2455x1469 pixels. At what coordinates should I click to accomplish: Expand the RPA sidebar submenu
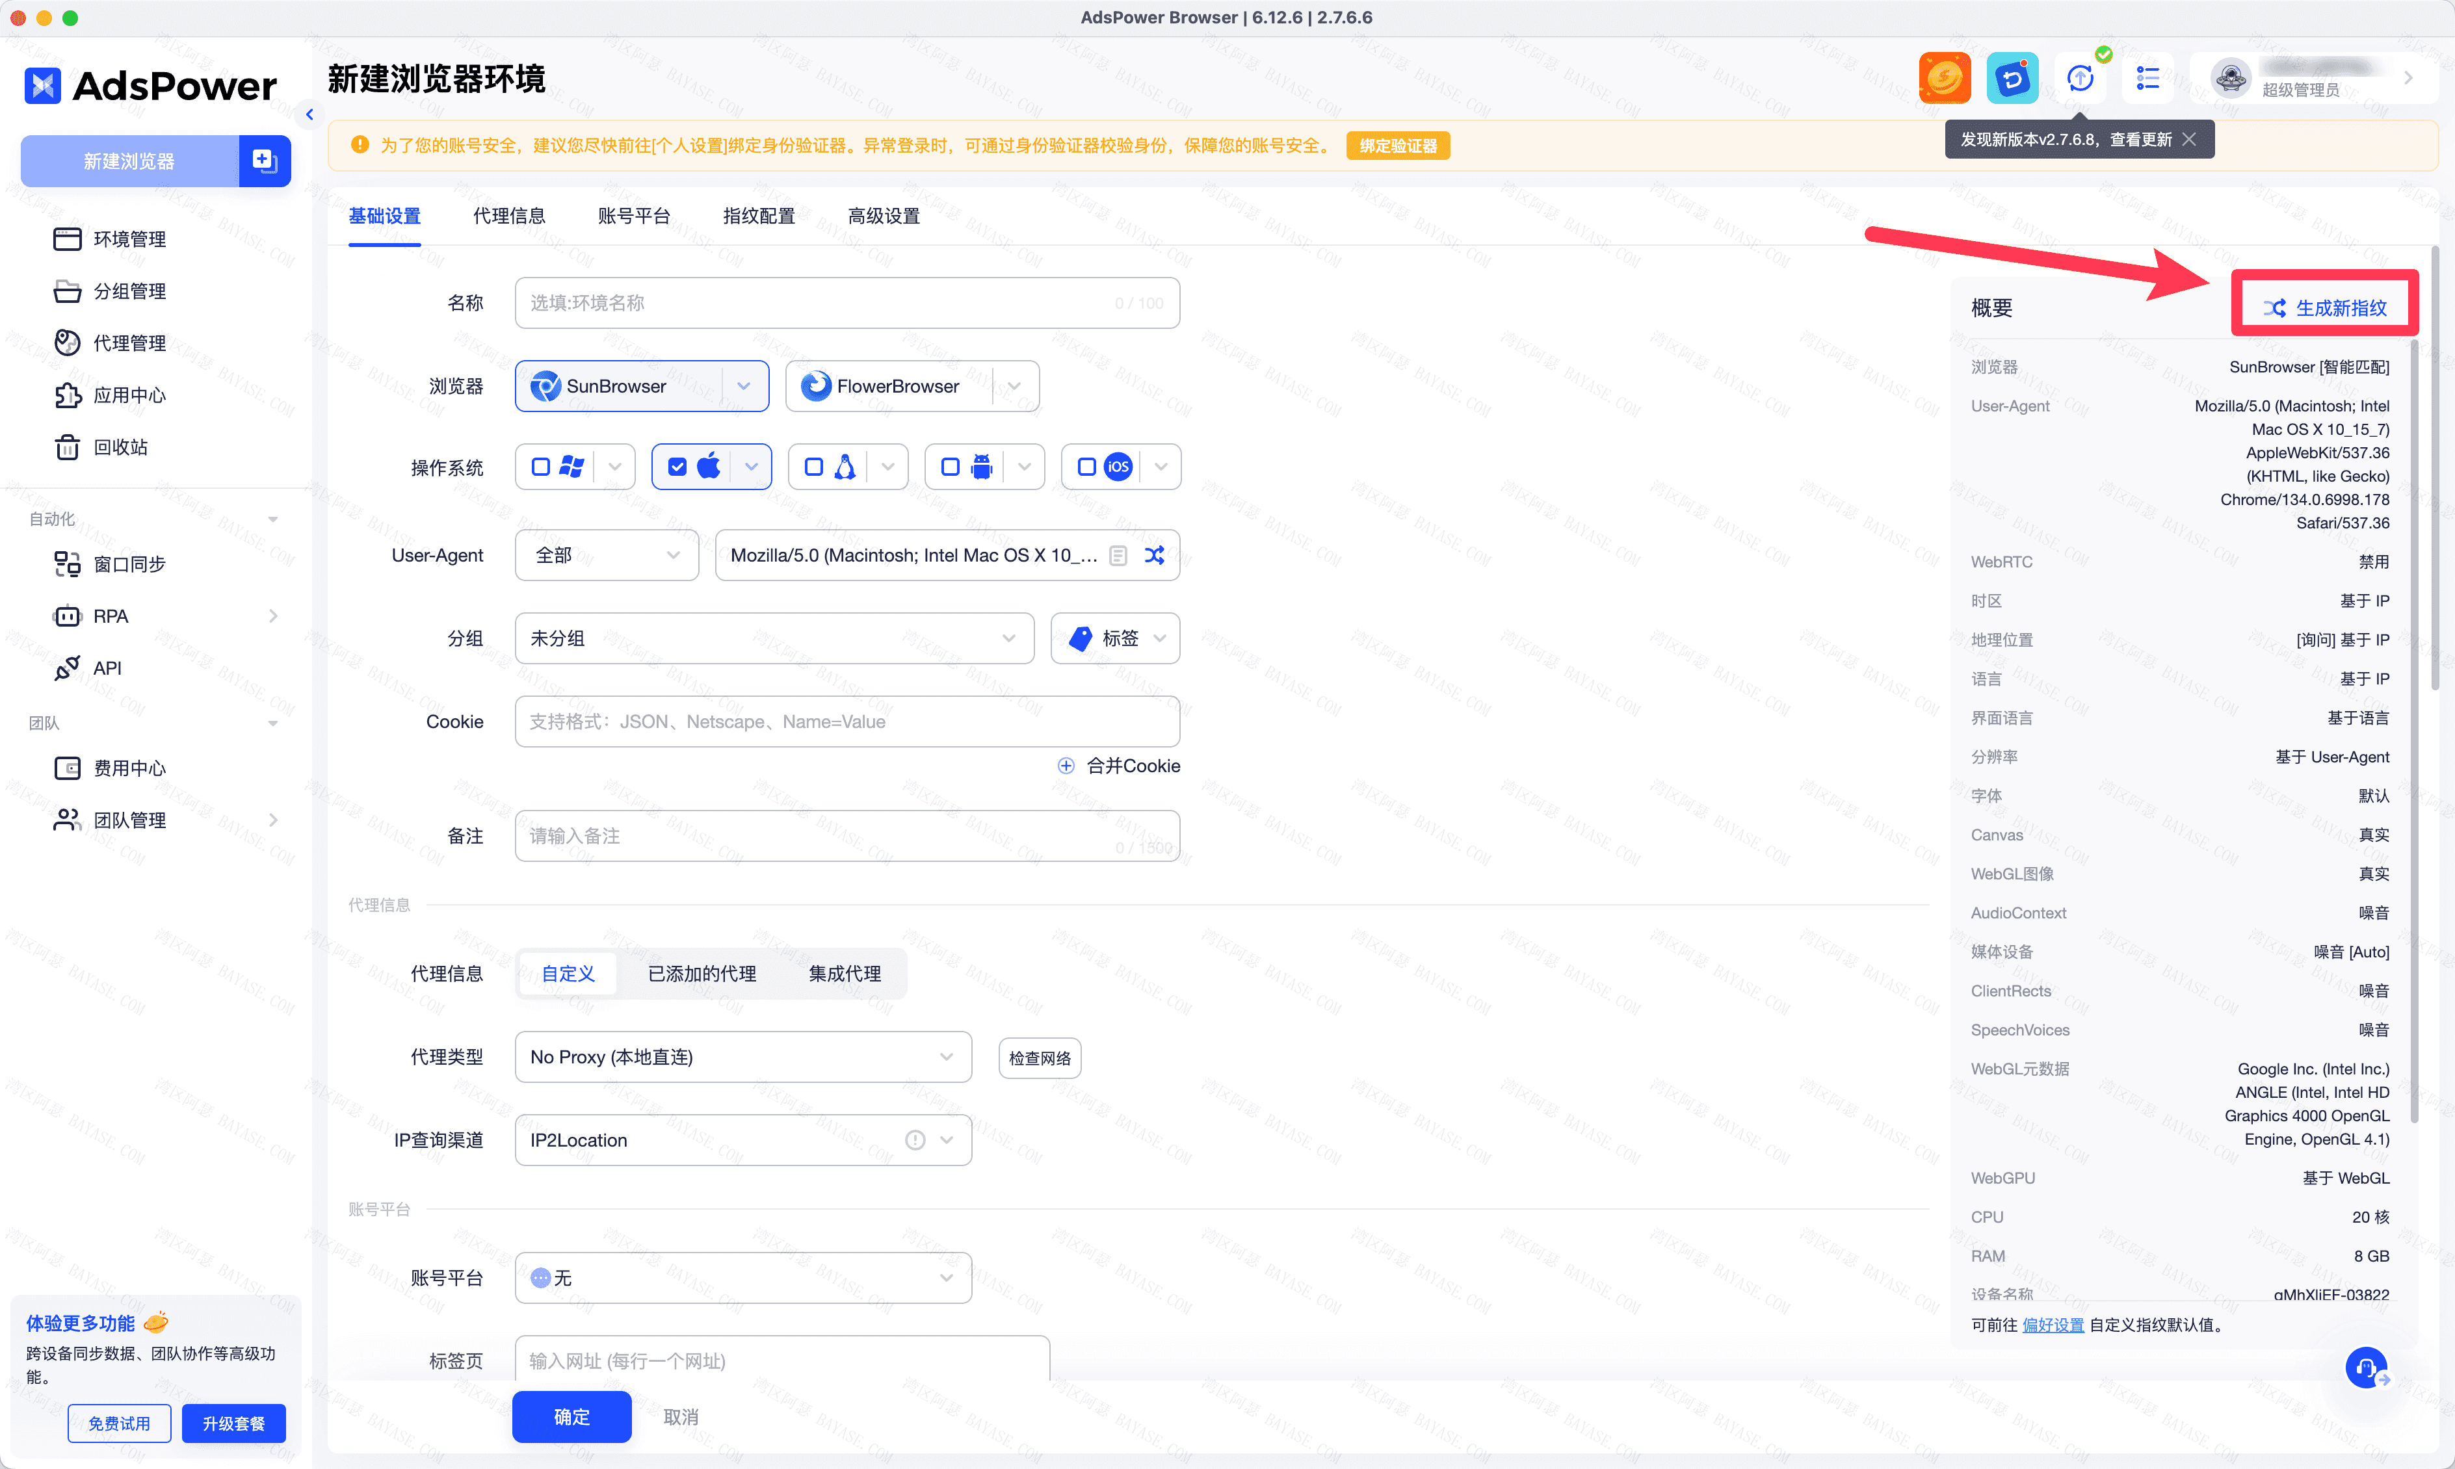click(273, 616)
